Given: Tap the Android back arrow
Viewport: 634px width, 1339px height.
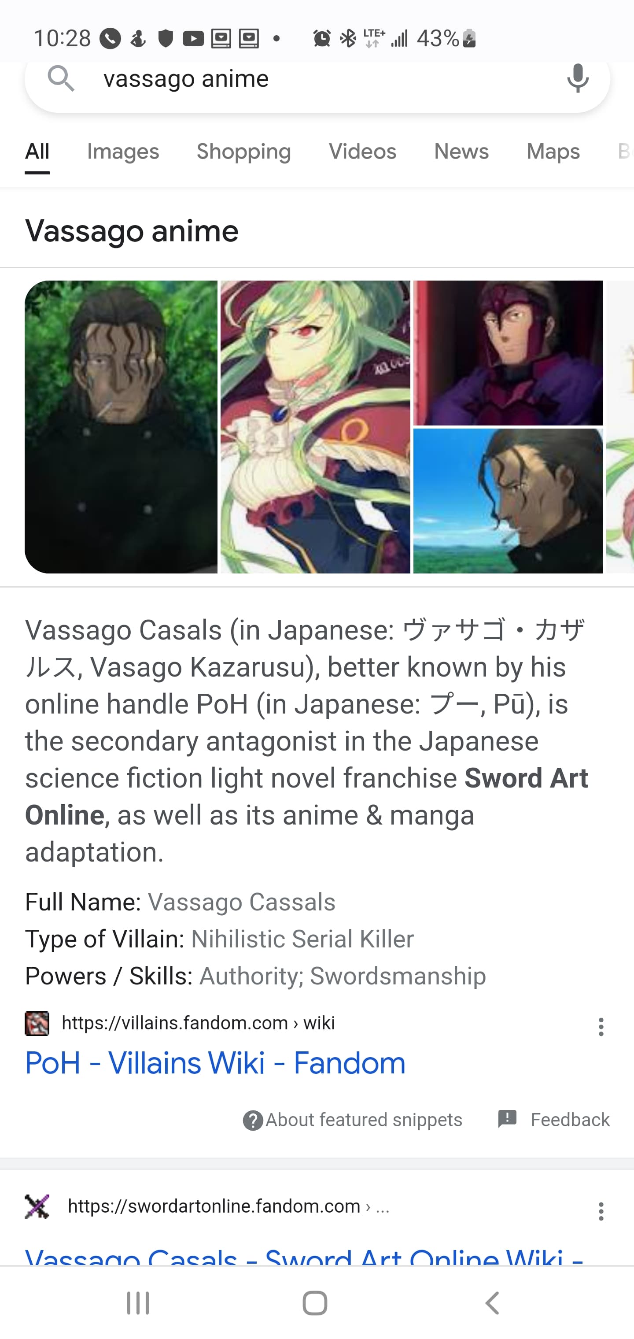Looking at the screenshot, I should (x=492, y=1303).
